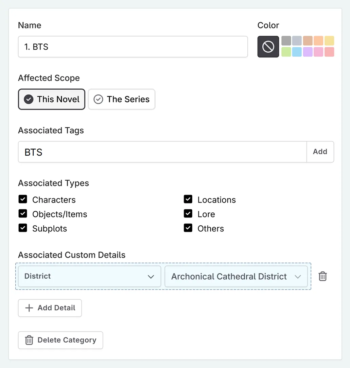This screenshot has width=350, height=368.
Task: Select the This Novel scope option
Action: tap(51, 99)
